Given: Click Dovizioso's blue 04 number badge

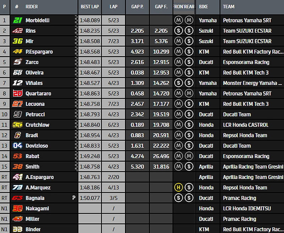Looking at the screenshot, I should pos(17,146).
